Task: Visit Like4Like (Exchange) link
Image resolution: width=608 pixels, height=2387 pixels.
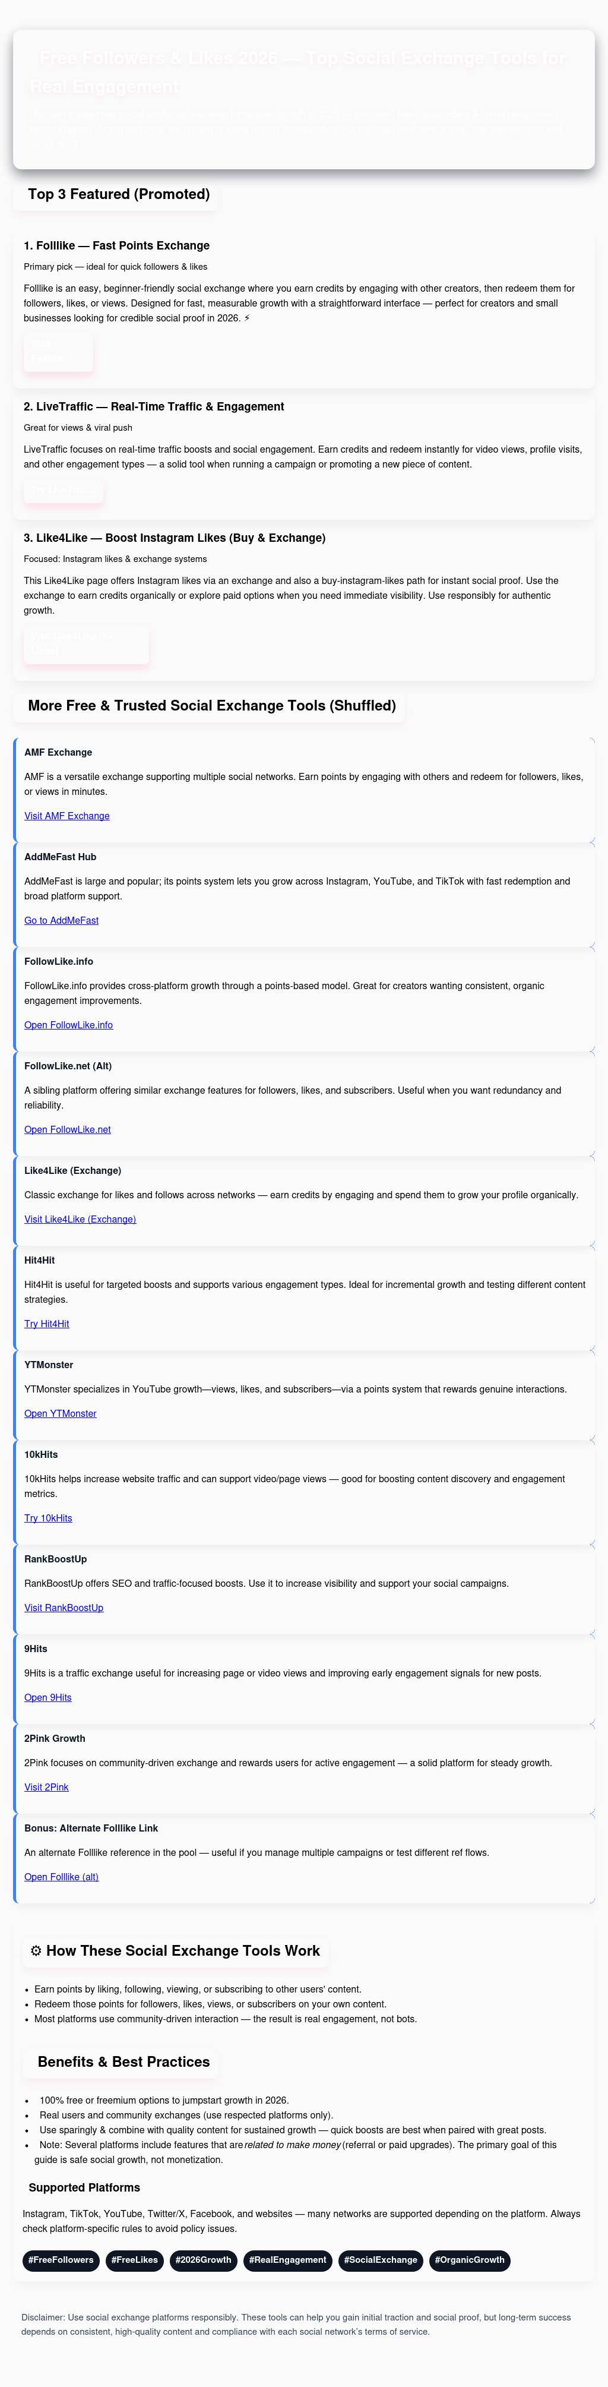Action: (80, 1220)
